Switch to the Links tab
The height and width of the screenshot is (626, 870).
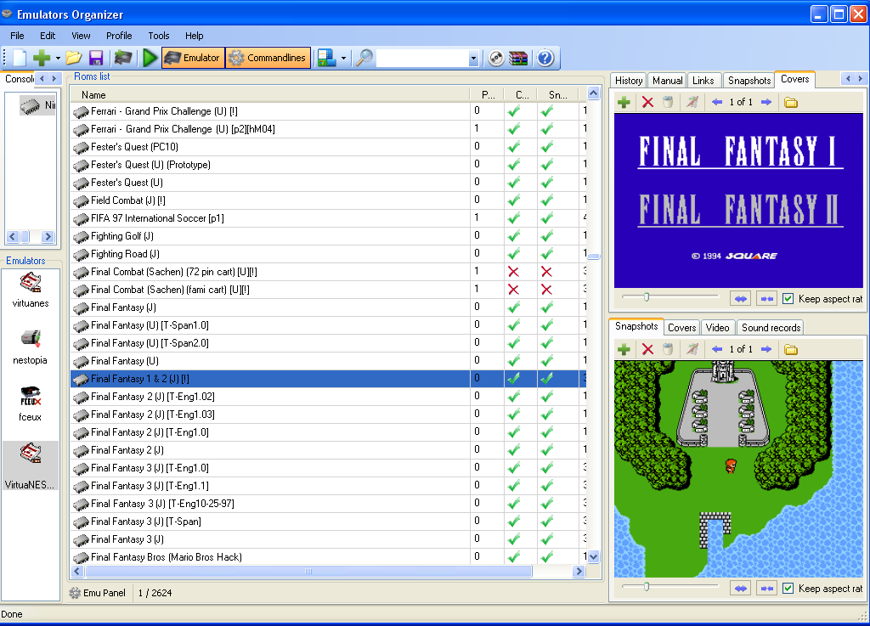[x=703, y=81]
